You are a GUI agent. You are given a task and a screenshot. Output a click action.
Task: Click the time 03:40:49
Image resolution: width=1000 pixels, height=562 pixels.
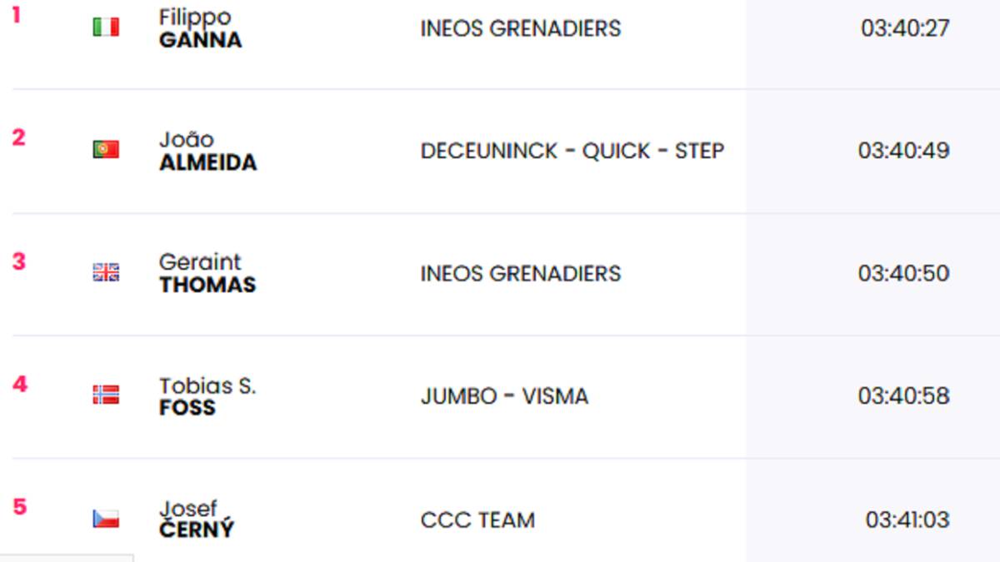(x=904, y=151)
